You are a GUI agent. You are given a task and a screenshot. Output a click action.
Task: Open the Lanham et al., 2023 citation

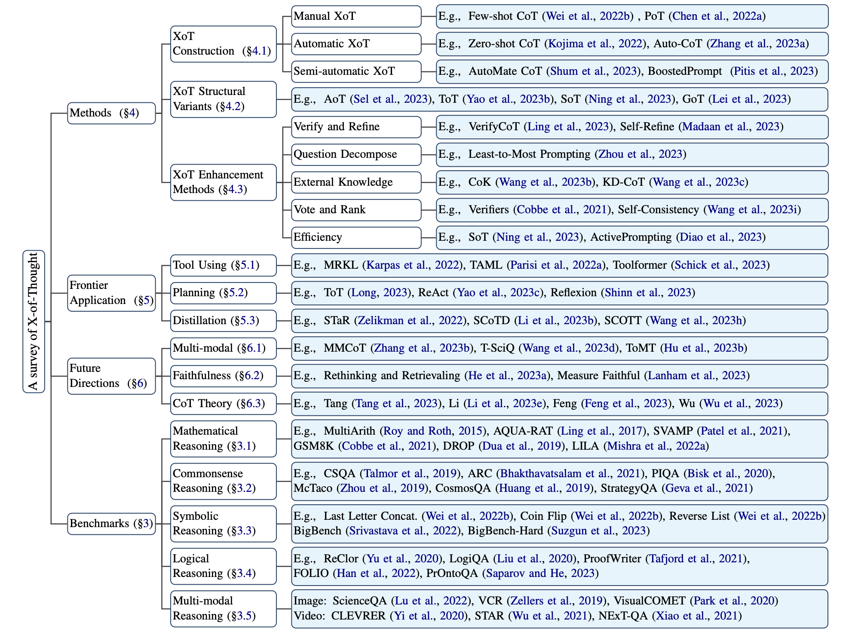[697, 376]
